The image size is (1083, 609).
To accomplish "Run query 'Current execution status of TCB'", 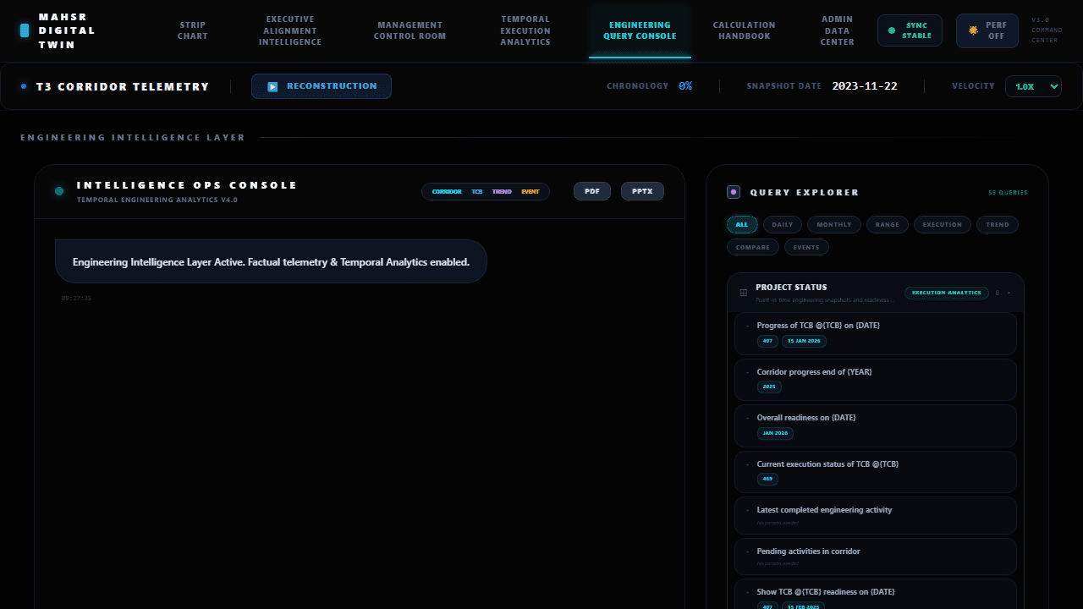I will (876, 472).
